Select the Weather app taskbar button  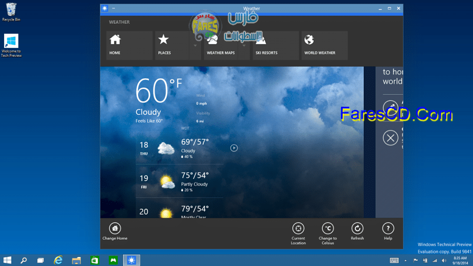[x=131, y=260]
